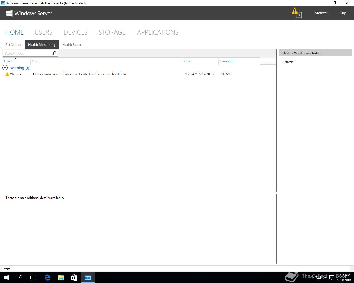
Task: Sort alerts by Level column
Action: (x=17, y=61)
